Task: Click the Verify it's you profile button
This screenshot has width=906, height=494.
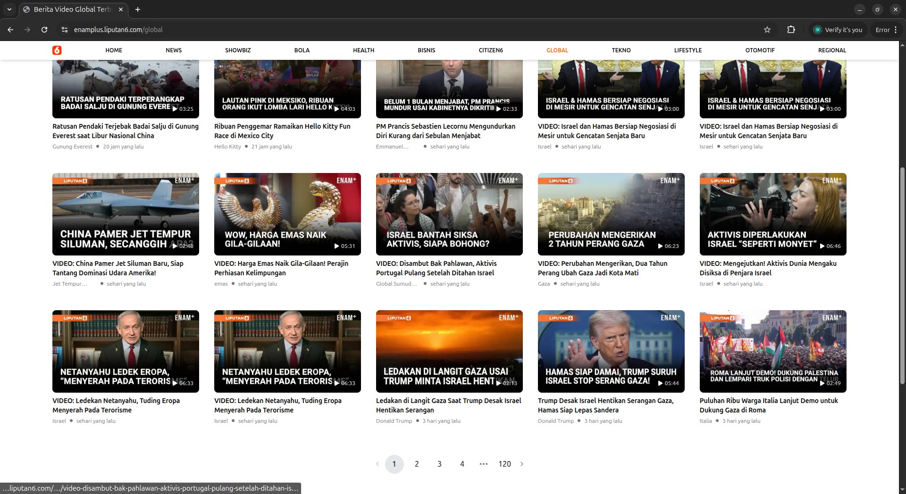Action: 838,30
